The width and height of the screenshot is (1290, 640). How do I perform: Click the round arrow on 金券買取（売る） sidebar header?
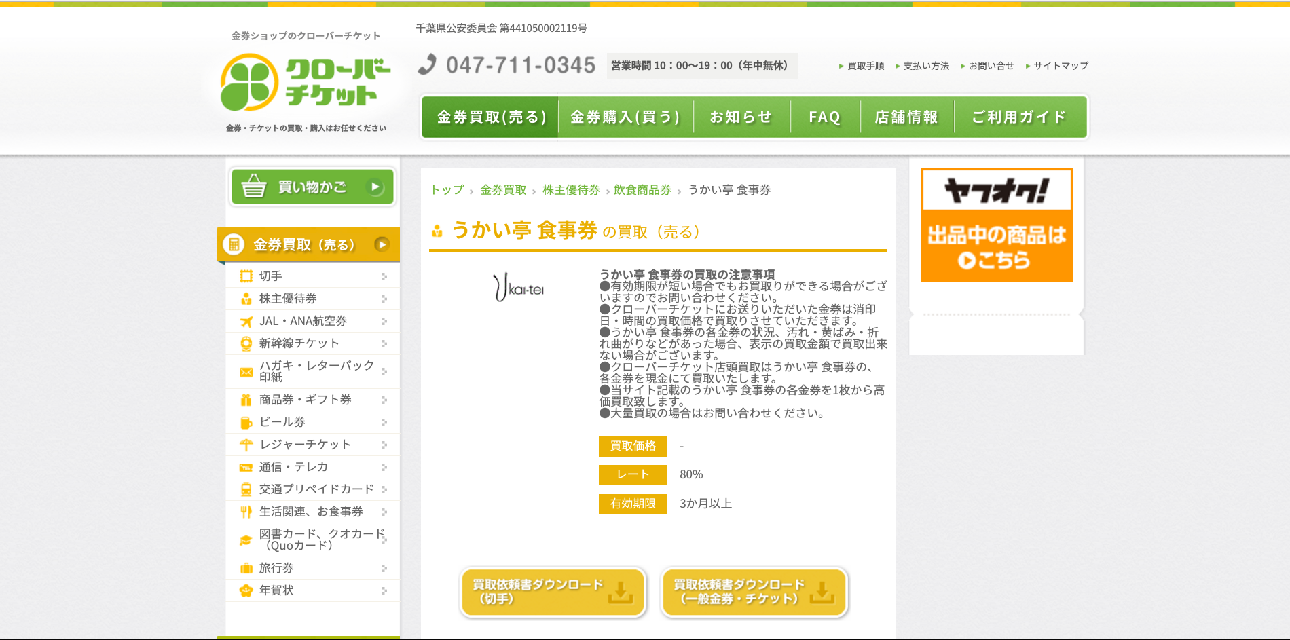click(382, 244)
